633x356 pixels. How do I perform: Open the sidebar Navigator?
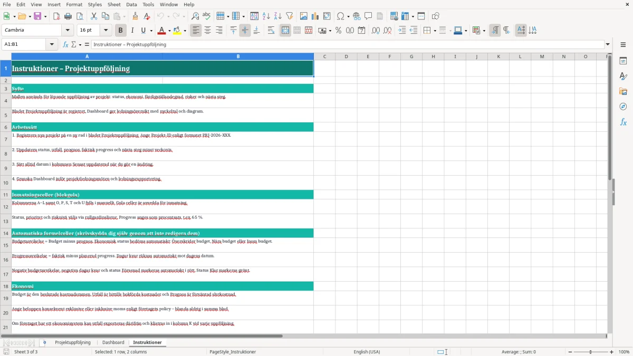pos(623,107)
